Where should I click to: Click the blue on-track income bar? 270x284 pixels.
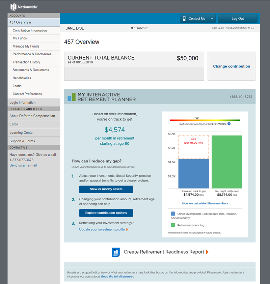[193, 174]
